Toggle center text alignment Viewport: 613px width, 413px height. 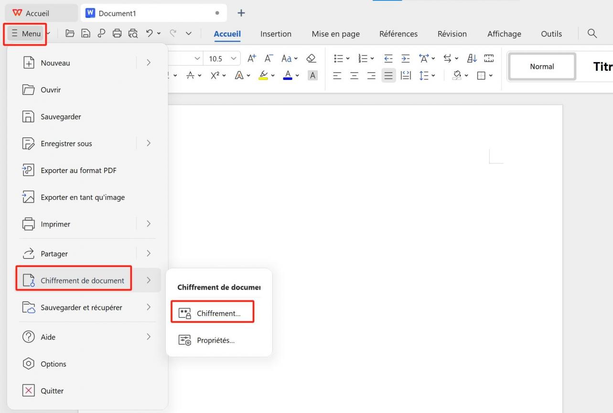[354, 75]
